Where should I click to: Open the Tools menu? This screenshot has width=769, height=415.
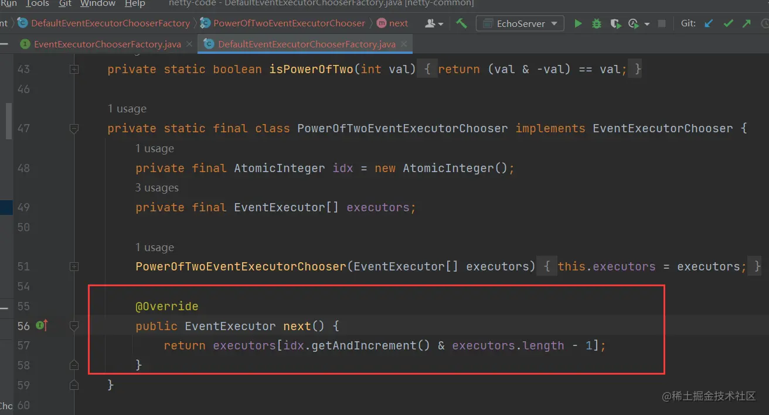(x=38, y=4)
